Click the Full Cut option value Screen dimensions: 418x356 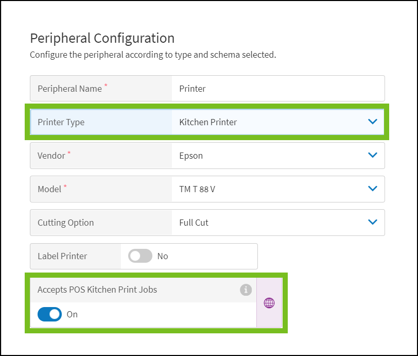pyautogui.click(x=194, y=223)
